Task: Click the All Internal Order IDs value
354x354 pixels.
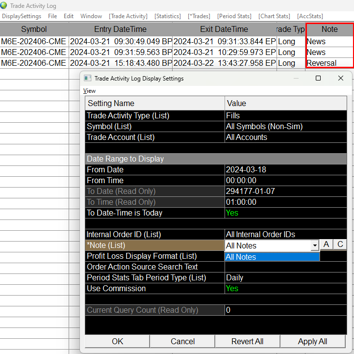Action: [x=285, y=234]
